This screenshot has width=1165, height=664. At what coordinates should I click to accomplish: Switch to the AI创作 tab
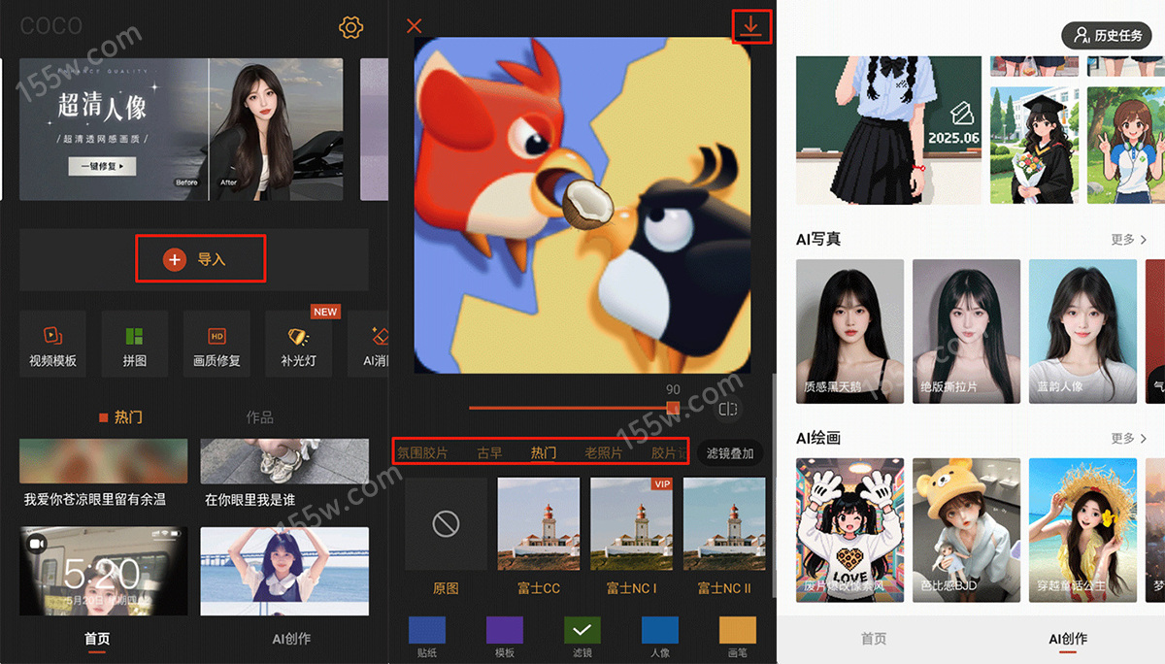coord(1070,640)
